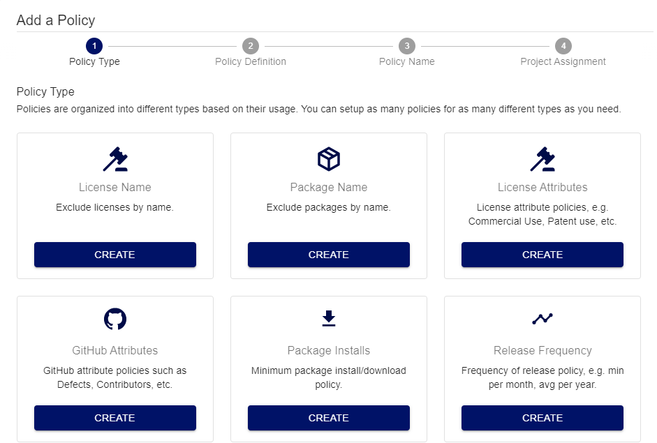Open step 4 Project Assignment
Image resolution: width=657 pixels, height=443 pixels.
pyautogui.click(x=563, y=46)
